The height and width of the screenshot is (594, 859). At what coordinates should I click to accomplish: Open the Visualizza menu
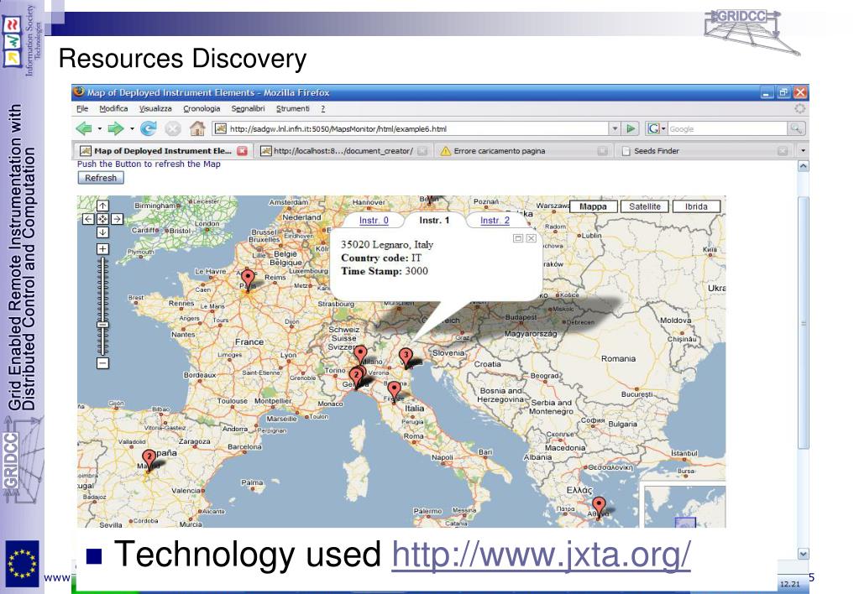155,108
